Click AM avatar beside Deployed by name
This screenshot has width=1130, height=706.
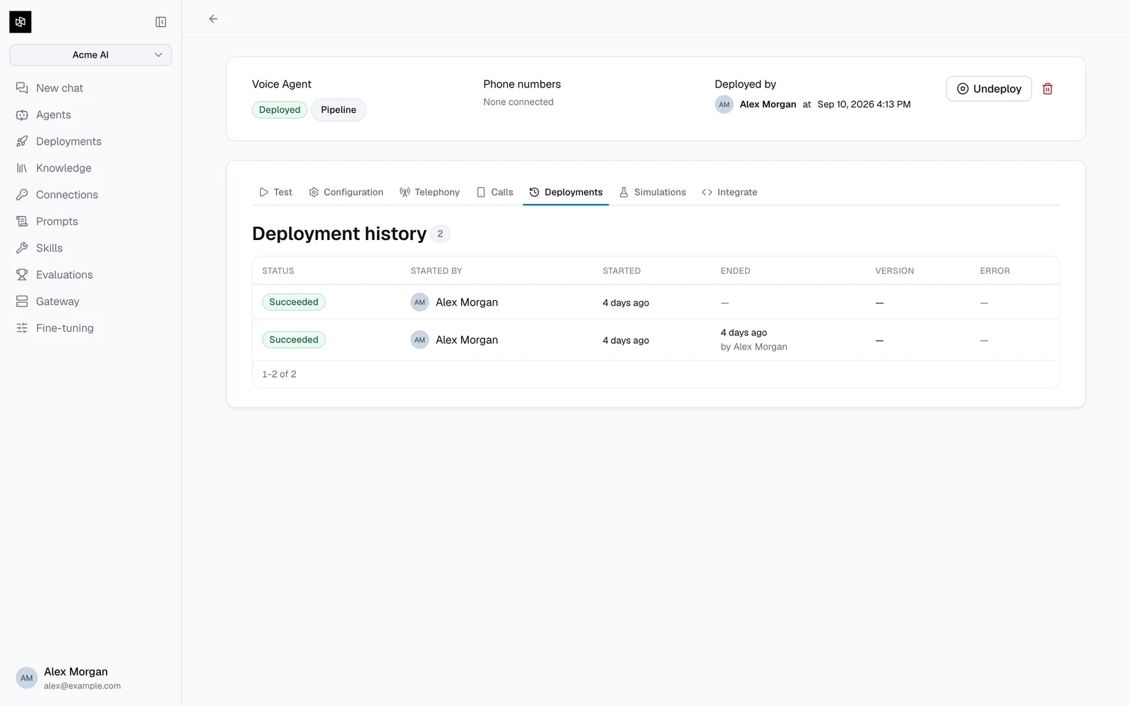click(724, 104)
